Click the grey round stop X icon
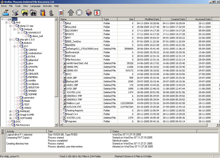 pyautogui.click(x=79, y=13)
